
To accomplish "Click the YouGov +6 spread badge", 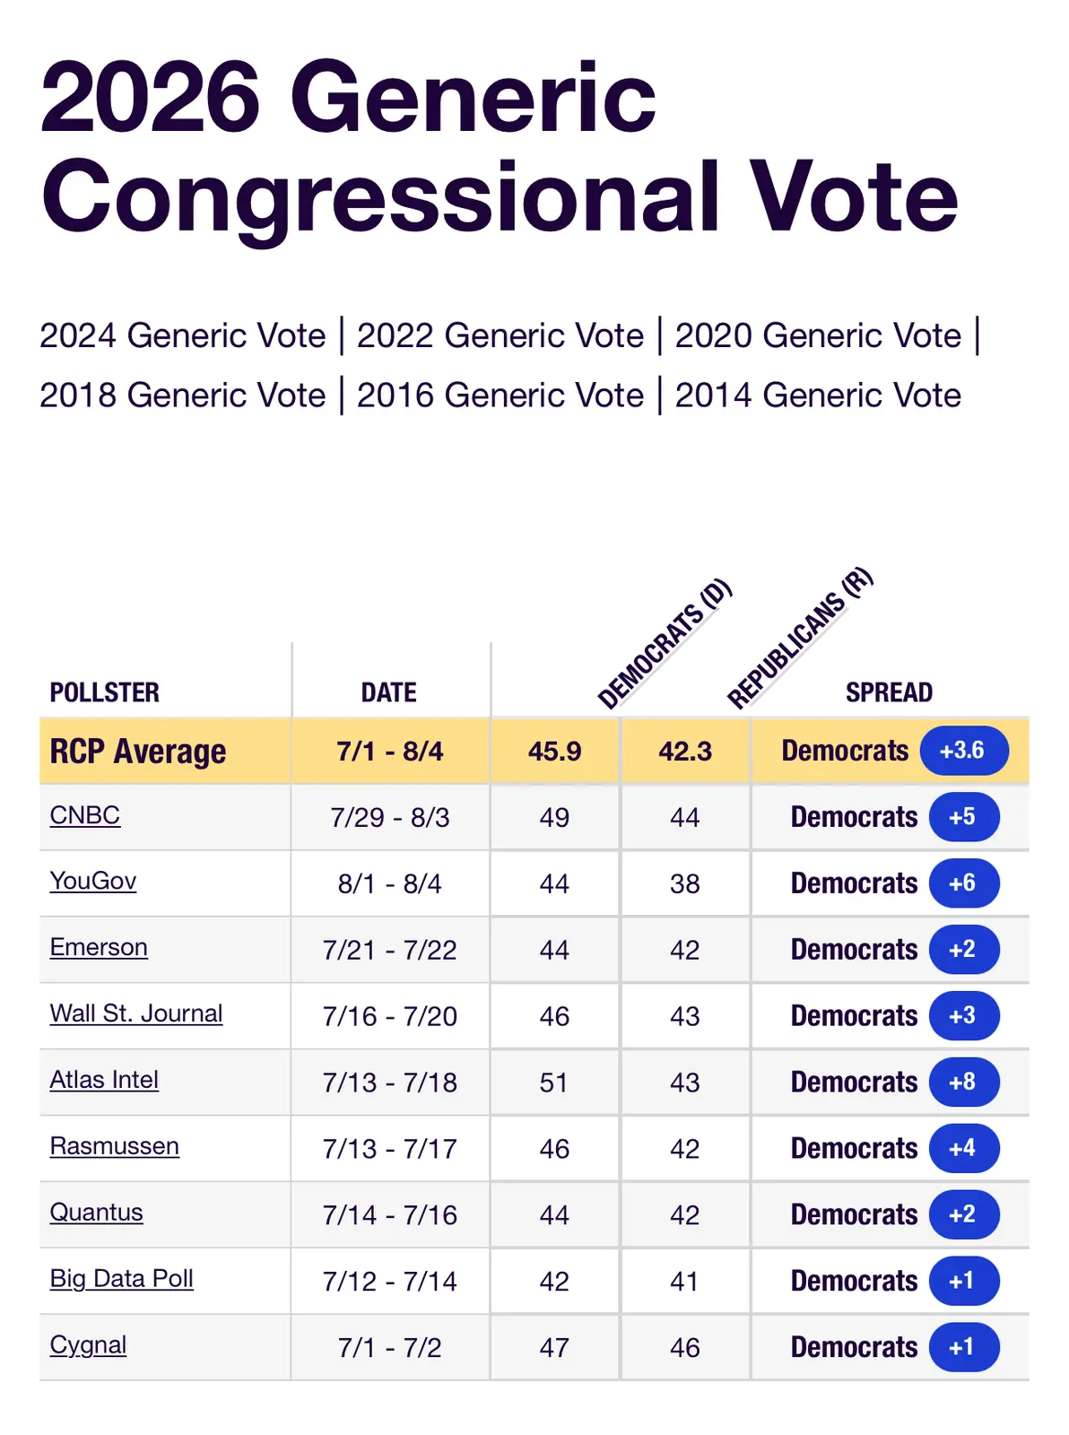I will coord(963,883).
